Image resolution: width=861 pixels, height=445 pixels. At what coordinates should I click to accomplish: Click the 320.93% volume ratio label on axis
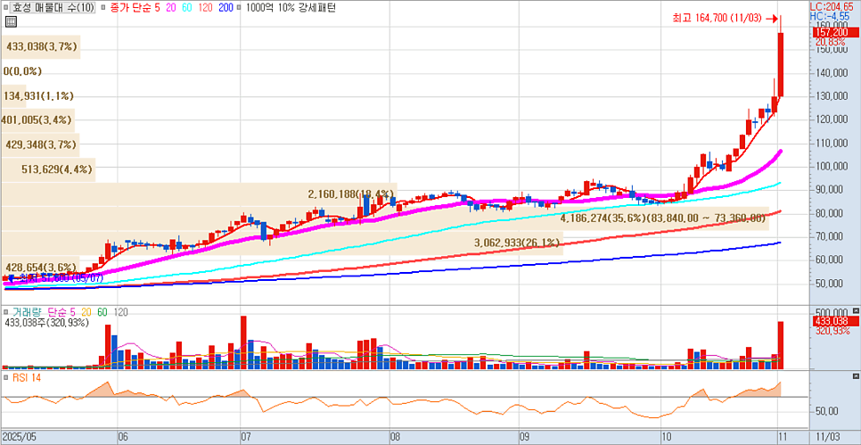833,331
